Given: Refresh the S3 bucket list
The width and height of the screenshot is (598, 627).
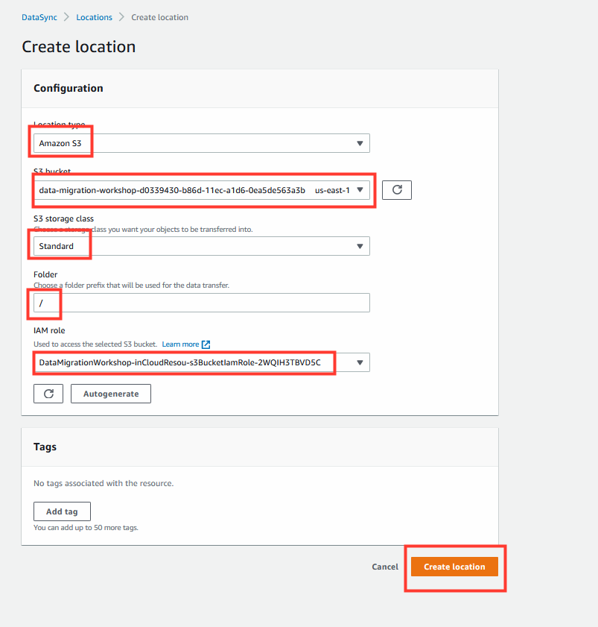Looking at the screenshot, I should pos(397,190).
